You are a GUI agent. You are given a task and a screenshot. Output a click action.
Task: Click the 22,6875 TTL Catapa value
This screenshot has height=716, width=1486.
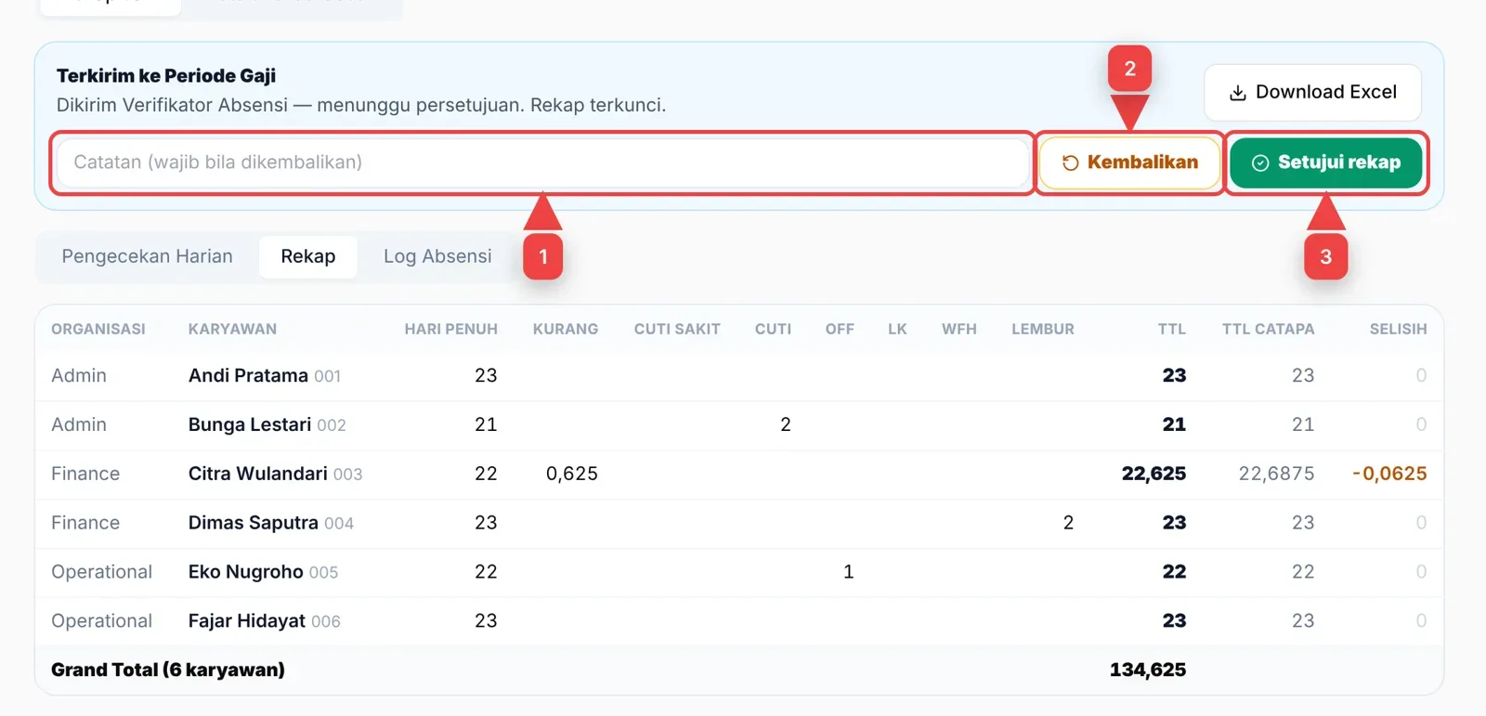pyautogui.click(x=1276, y=474)
